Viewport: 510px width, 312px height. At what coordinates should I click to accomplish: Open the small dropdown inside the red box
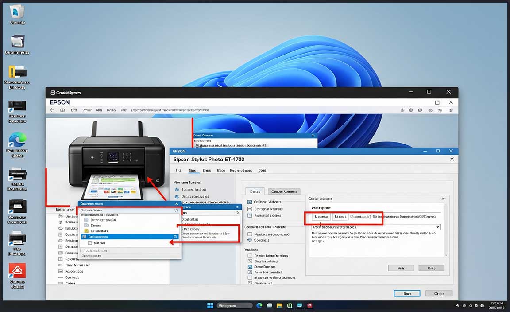click(340, 217)
